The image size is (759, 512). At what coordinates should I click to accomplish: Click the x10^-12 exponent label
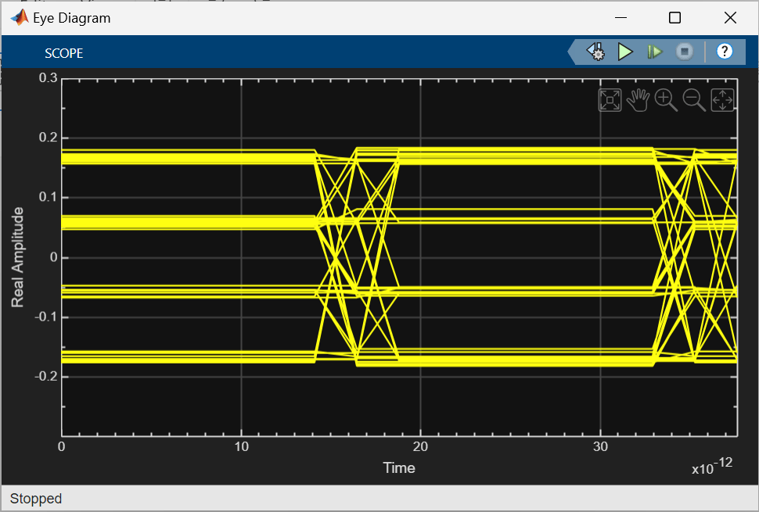coord(711,467)
